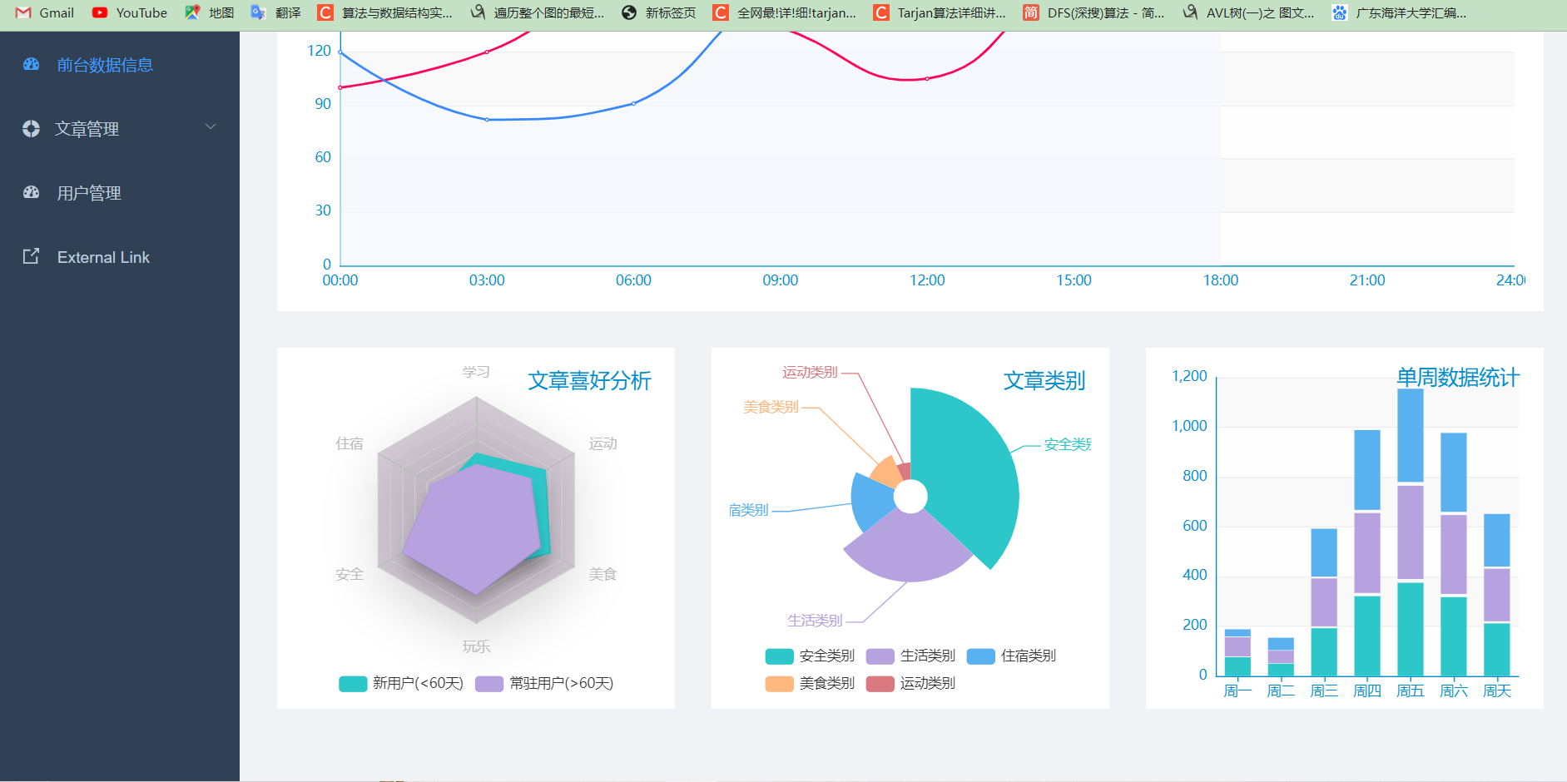
Task: Click the red line point at 12:00
Action: pos(927,79)
